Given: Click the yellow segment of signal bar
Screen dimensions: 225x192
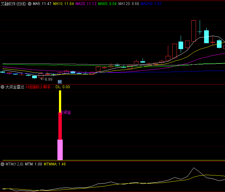Looking at the screenshot, I should tap(60, 101).
